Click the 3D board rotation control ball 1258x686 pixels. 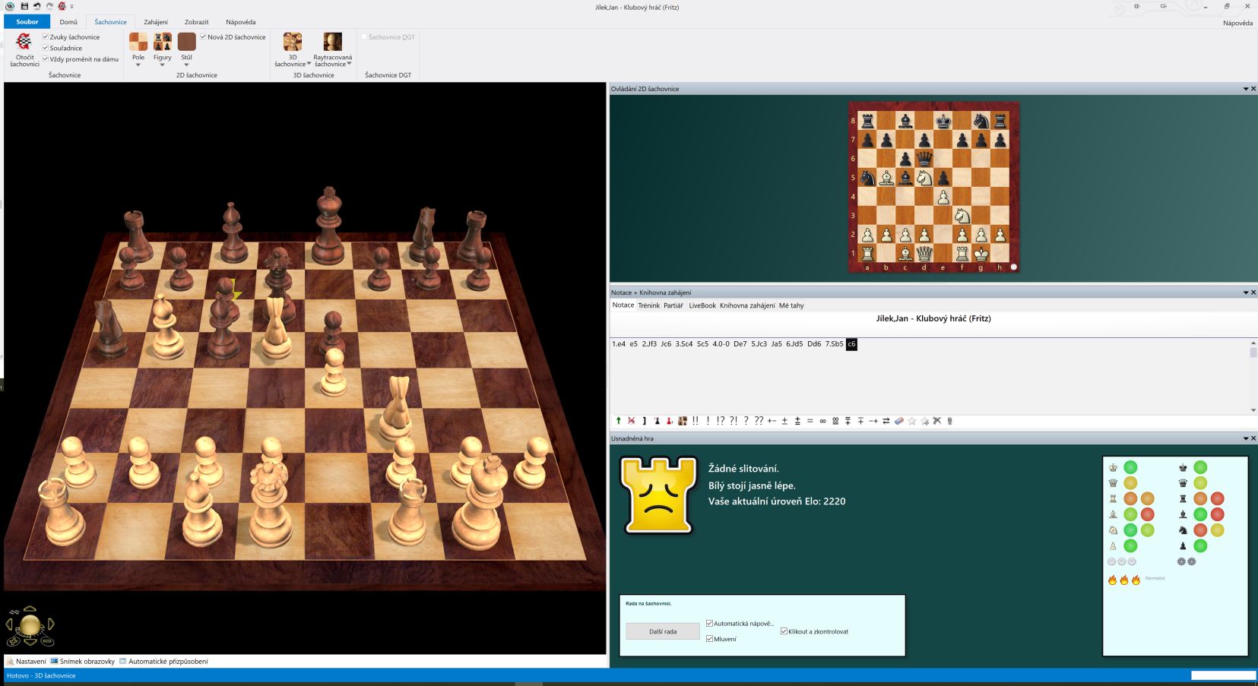(30, 625)
